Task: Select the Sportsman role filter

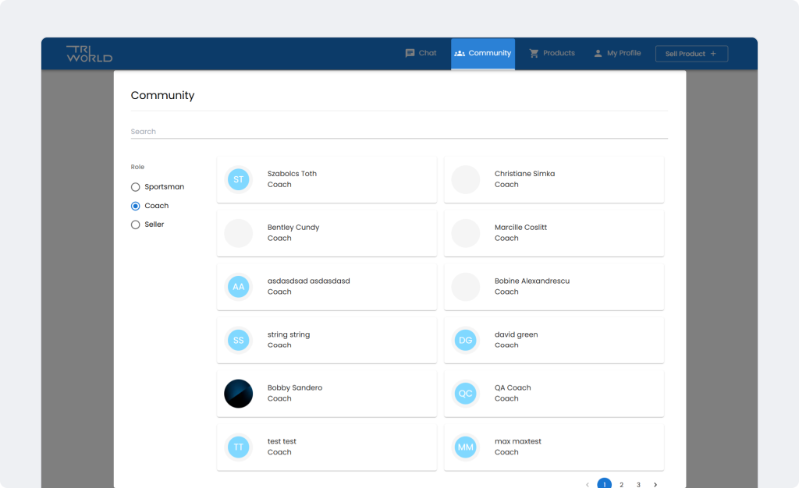Action: pos(136,187)
